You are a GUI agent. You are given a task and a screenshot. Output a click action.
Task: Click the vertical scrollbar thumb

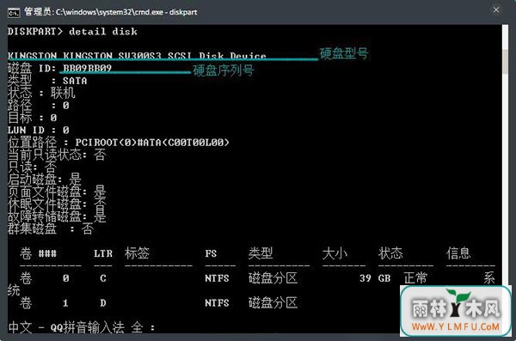click(x=505, y=62)
